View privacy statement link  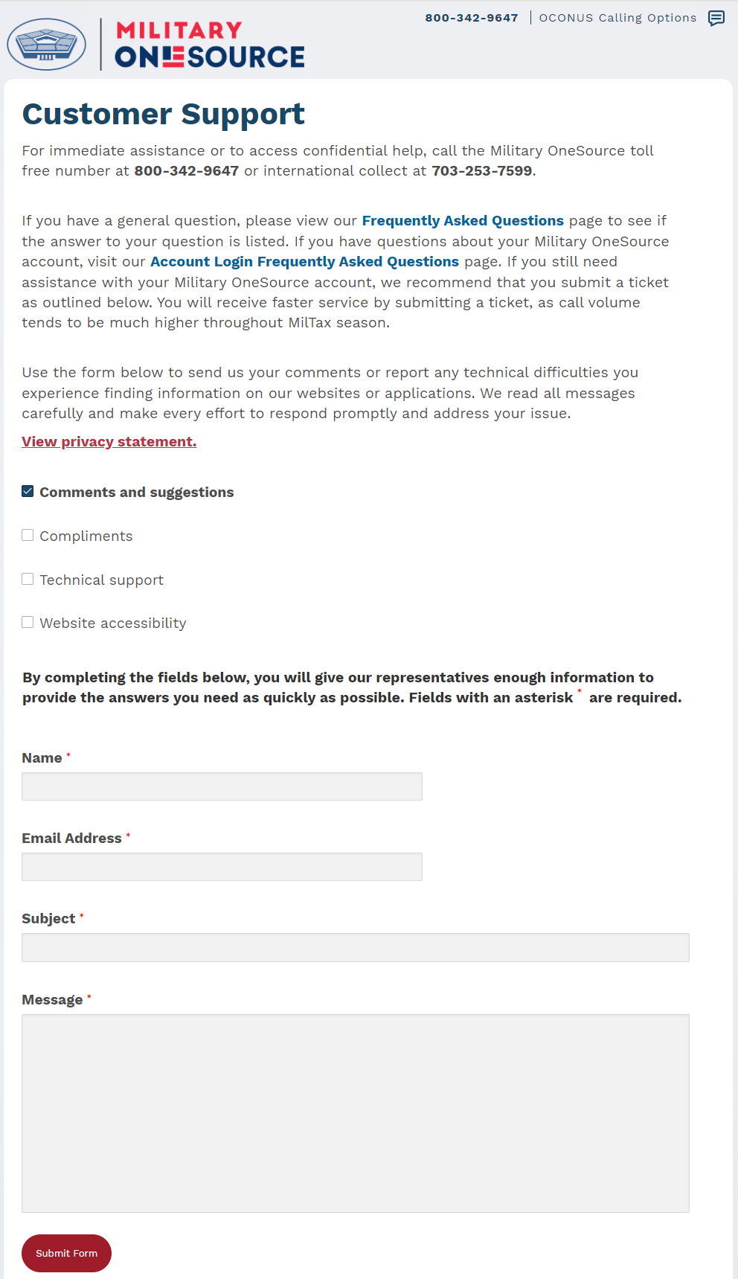click(x=109, y=442)
